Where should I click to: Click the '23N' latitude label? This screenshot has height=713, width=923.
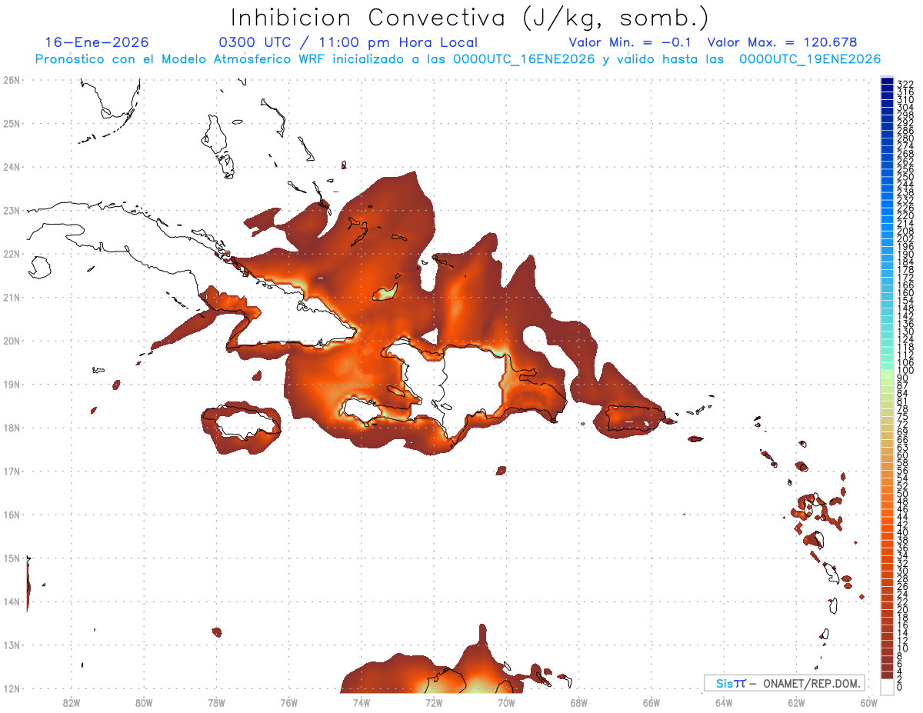coord(11,210)
